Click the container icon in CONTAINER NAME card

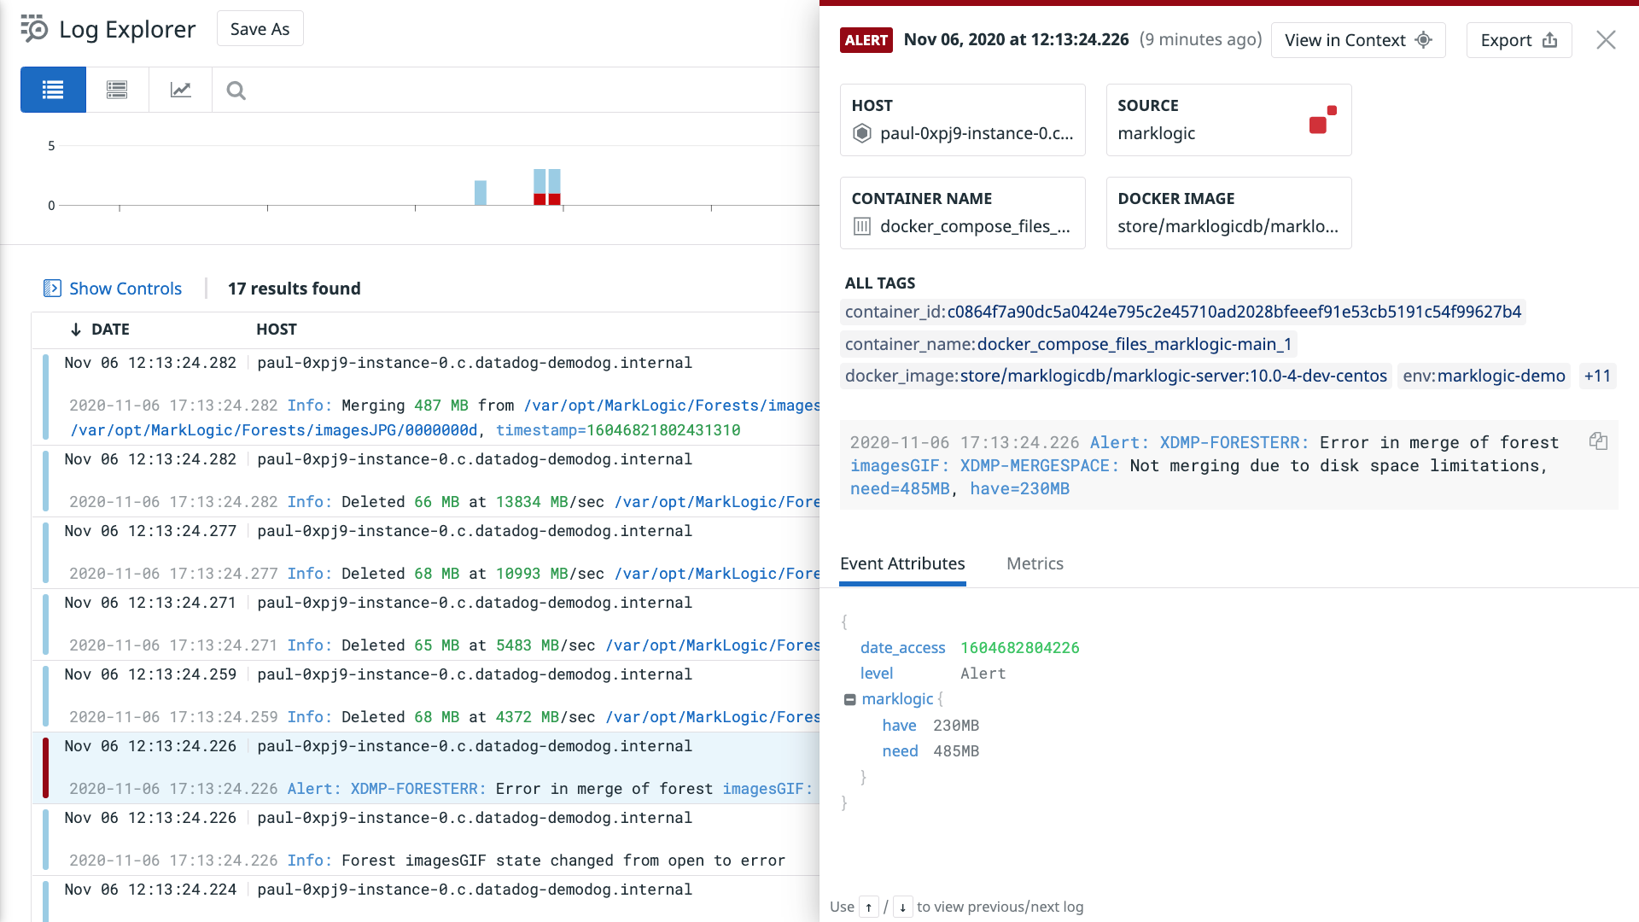pos(862,226)
